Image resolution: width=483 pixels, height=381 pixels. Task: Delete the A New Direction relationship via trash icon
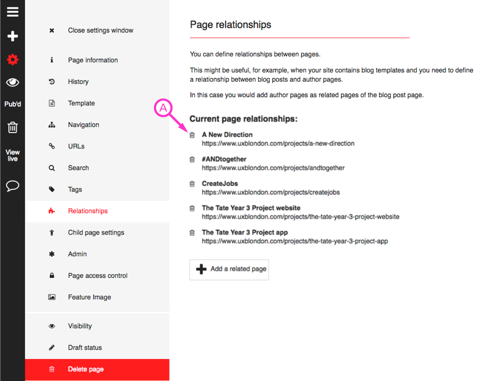(192, 135)
